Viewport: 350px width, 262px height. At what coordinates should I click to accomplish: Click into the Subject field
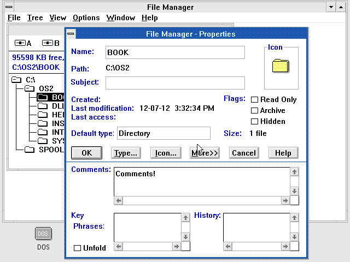pos(175,83)
